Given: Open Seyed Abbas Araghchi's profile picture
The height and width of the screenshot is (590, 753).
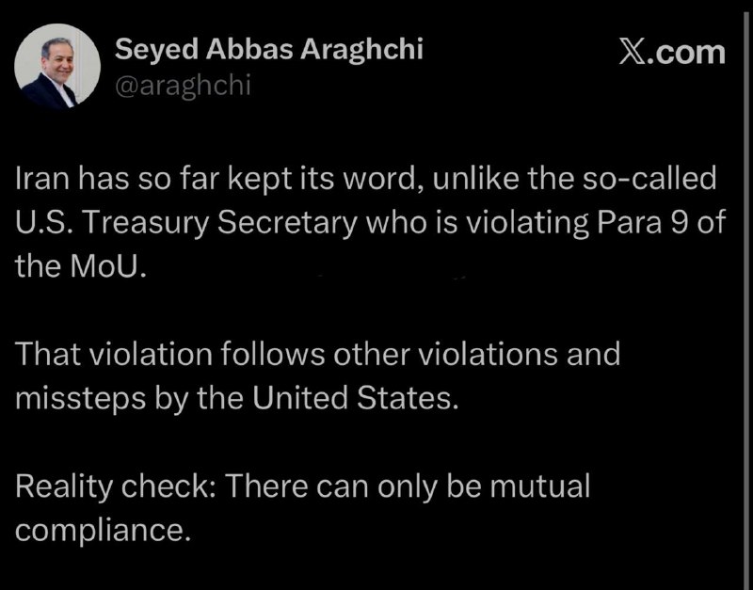Looking at the screenshot, I should [57, 66].
